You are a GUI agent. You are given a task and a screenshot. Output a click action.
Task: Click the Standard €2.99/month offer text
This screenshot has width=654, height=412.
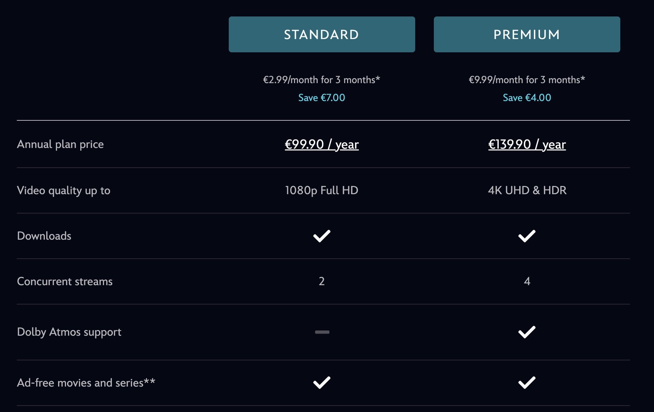[321, 80]
